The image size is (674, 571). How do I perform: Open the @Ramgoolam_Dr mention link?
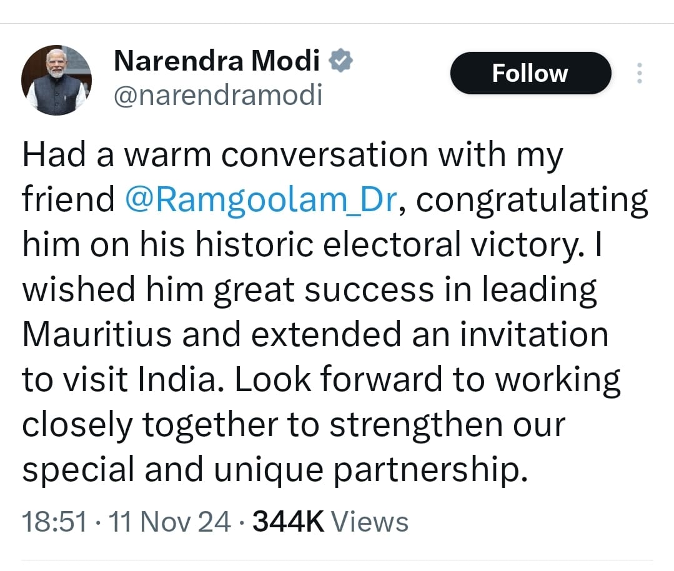click(x=261, y=201)
